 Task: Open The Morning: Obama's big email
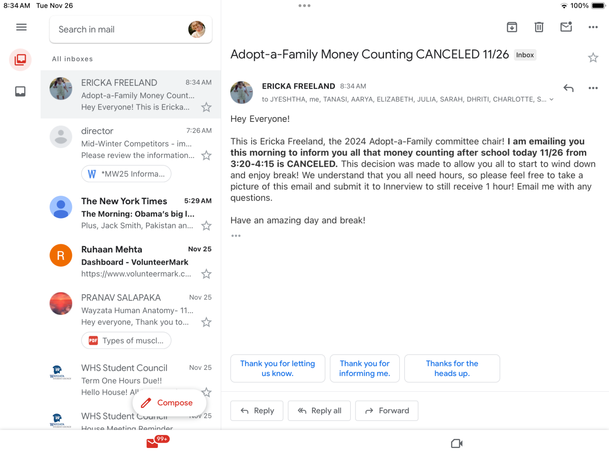[x=131, y=213]
